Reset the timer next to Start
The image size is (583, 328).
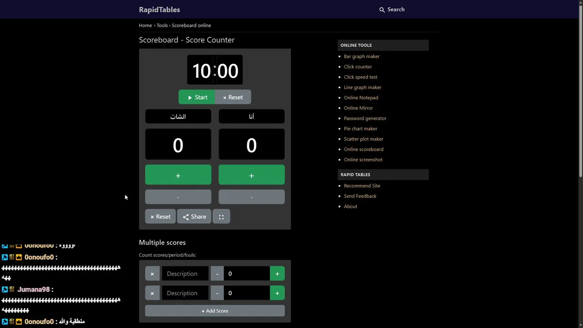pyautogui.click(x=233, y=97)
